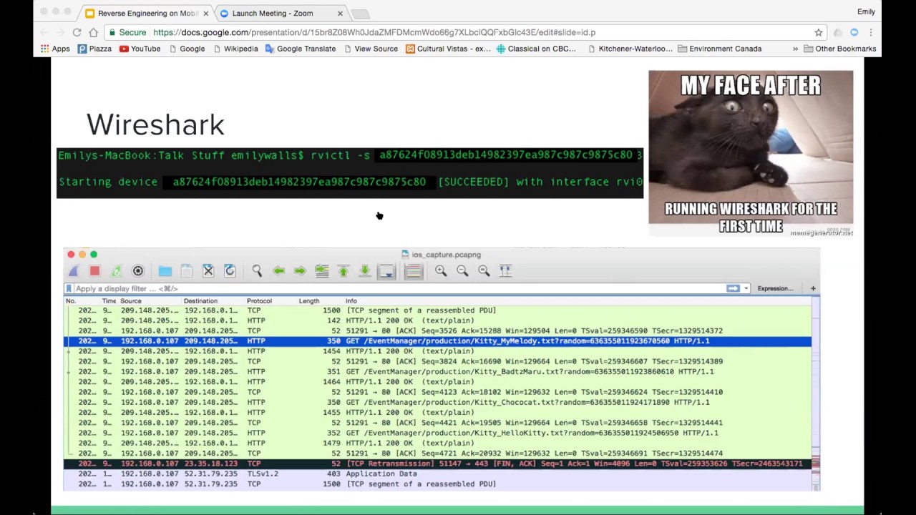Click the Emily profile button
The image size is (916, 515).
point(866,11)
